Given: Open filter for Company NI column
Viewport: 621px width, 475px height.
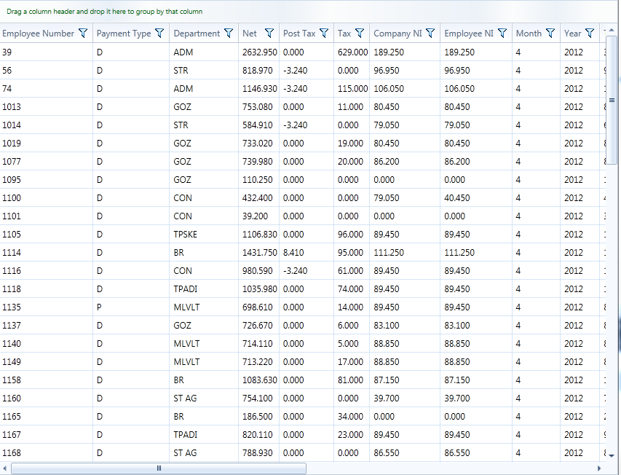Looking at the screenshot, I should point(430,34).
